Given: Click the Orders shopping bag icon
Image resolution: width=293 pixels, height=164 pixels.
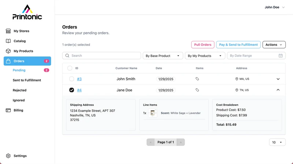Looking at the screenshot, I should coord(8,61).
